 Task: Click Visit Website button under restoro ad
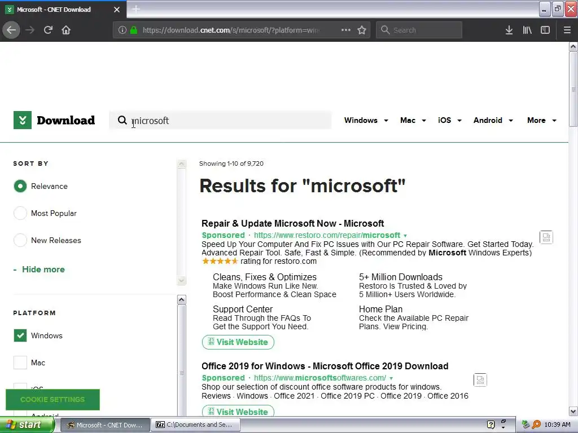point(238,342)
